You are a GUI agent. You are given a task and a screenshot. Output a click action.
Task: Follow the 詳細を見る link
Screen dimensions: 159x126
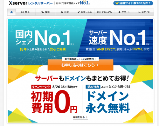pyautogui.click(x=80, y=117)
